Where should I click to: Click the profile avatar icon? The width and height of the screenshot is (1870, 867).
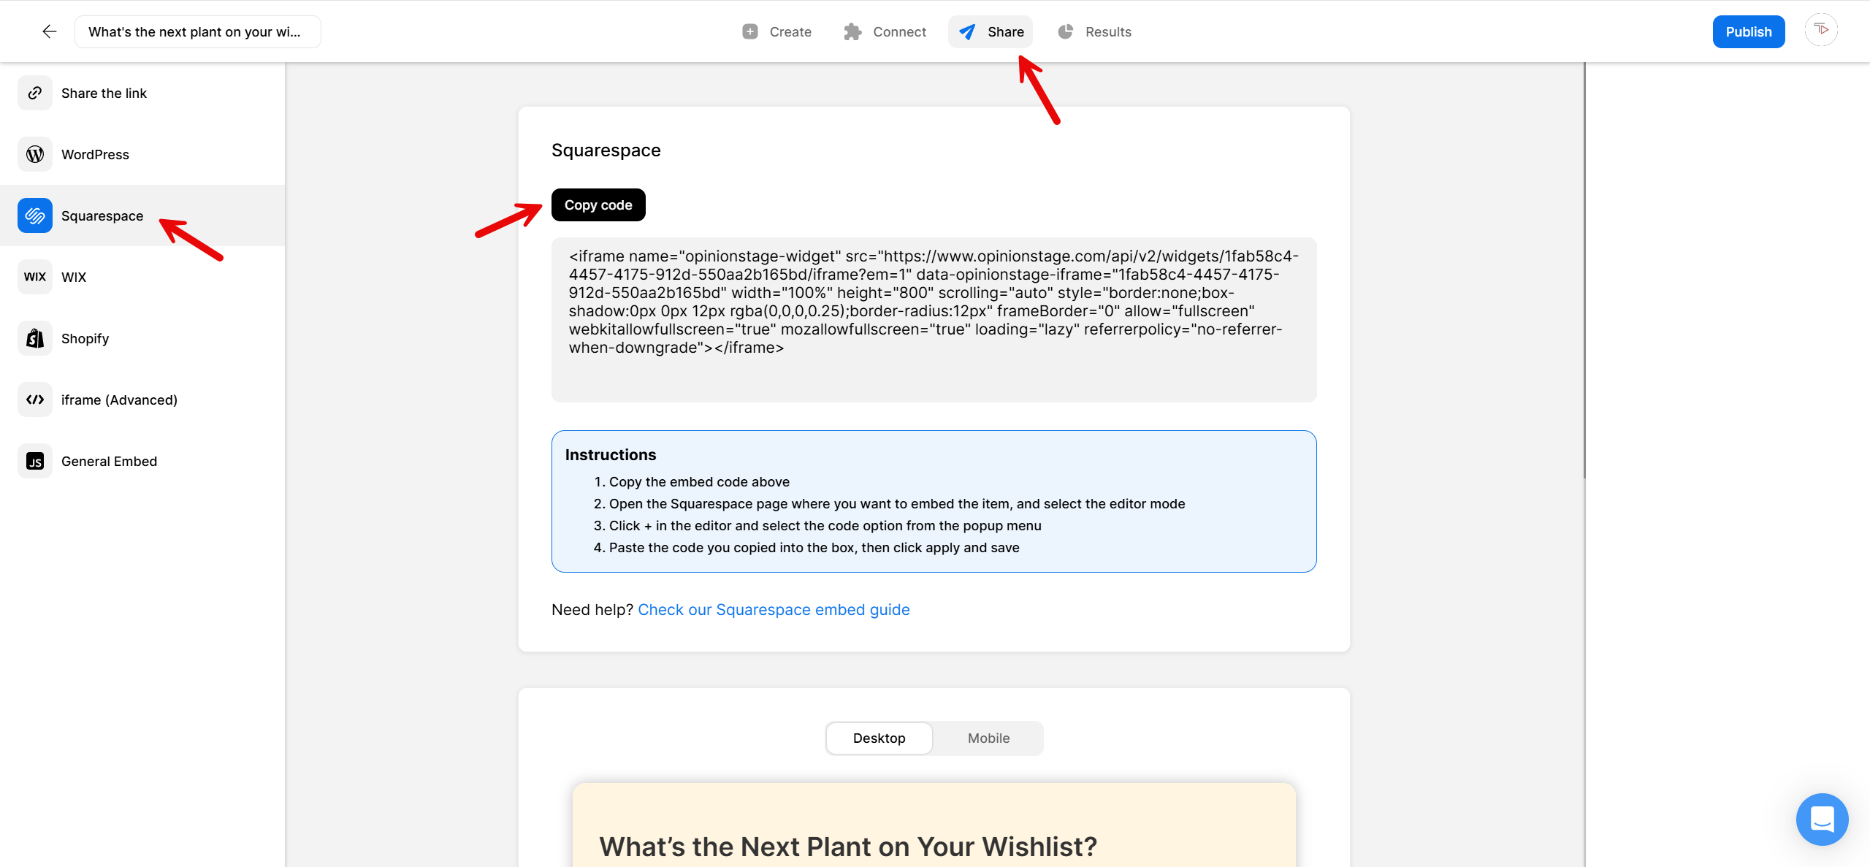pos(1821,30)
